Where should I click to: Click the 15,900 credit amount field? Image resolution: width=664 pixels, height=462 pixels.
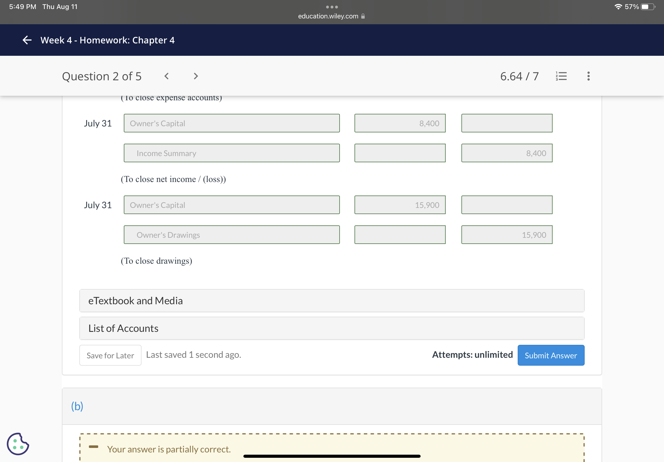[506, 235]
